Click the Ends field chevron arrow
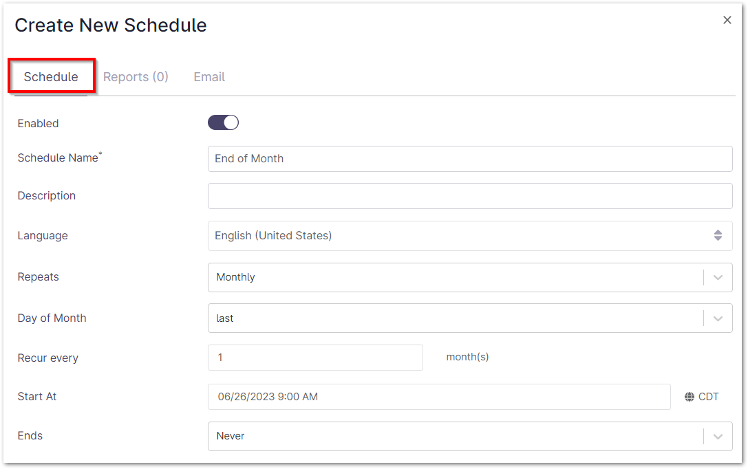This screenshot has width=748, height=469. (x=718, y=436)
